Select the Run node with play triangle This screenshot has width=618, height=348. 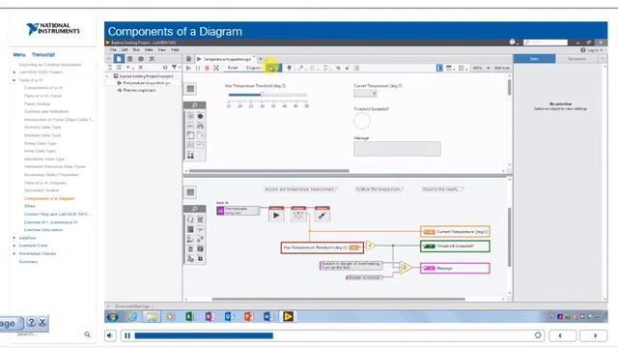[276, 215]
